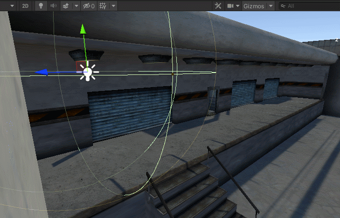Toggle scene effects layers button
The height and width of the screenshot is (218, 340).
(66, 6)
